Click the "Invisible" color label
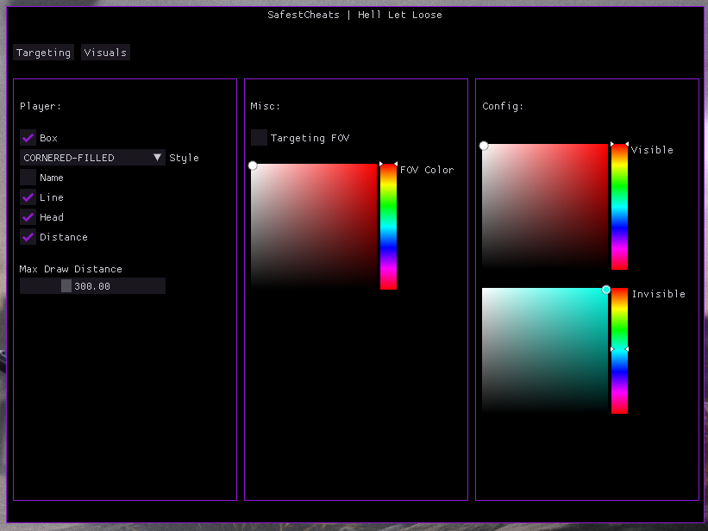This screenshot has width=708, height=531. pyautogui.click(x=658, y=294)
